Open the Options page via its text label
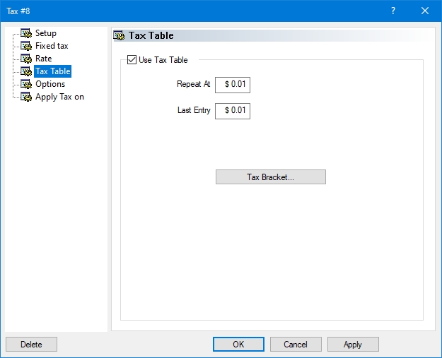 [50, 84]
